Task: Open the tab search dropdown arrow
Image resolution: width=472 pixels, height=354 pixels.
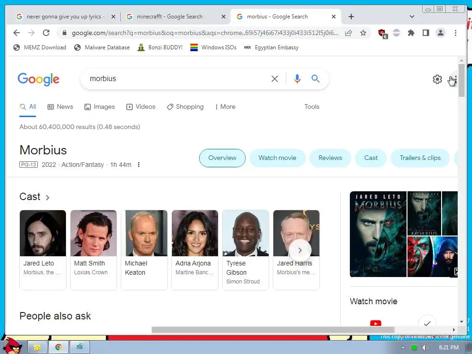Action: 412,17
